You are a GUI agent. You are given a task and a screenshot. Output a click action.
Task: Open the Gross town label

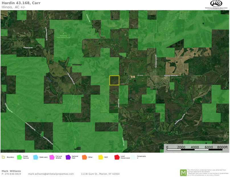point(140,75)
